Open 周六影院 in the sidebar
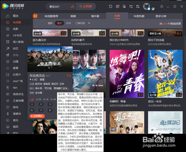The image size is (186, 152). click(x=18, y=42)
